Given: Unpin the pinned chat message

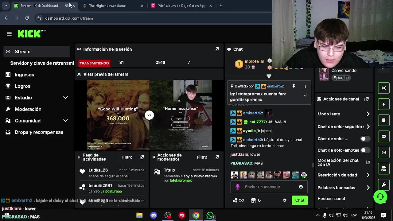Looking at the screenshot, I should coord(294,87).
